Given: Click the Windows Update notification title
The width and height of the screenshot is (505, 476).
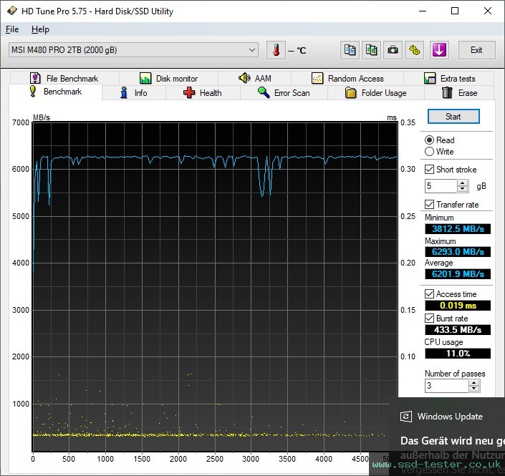Looking at the screenshot, I should (x=450, y=417).
